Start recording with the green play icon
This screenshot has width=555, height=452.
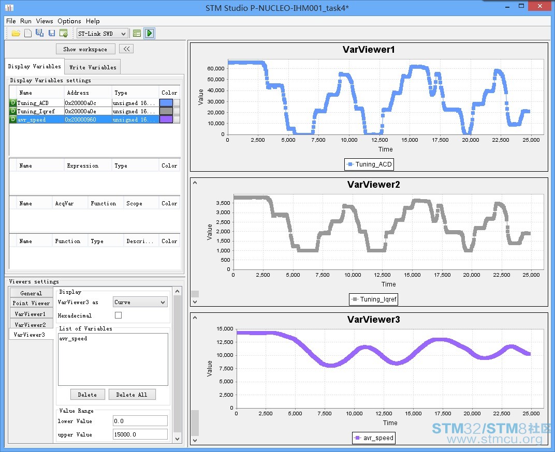click(150, 33)
